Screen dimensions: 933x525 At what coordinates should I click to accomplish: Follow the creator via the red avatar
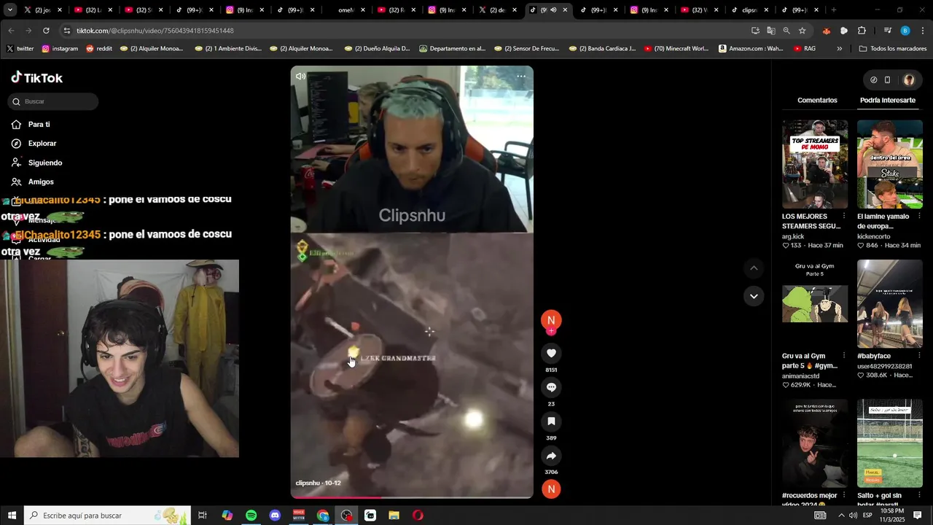point(551,320)
